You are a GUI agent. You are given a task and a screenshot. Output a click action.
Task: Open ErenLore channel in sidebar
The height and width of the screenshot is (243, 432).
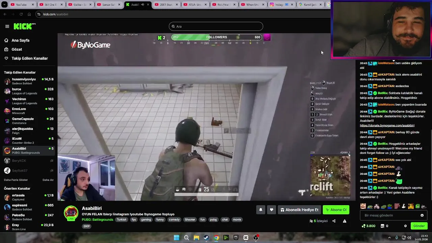click(29, 111)
